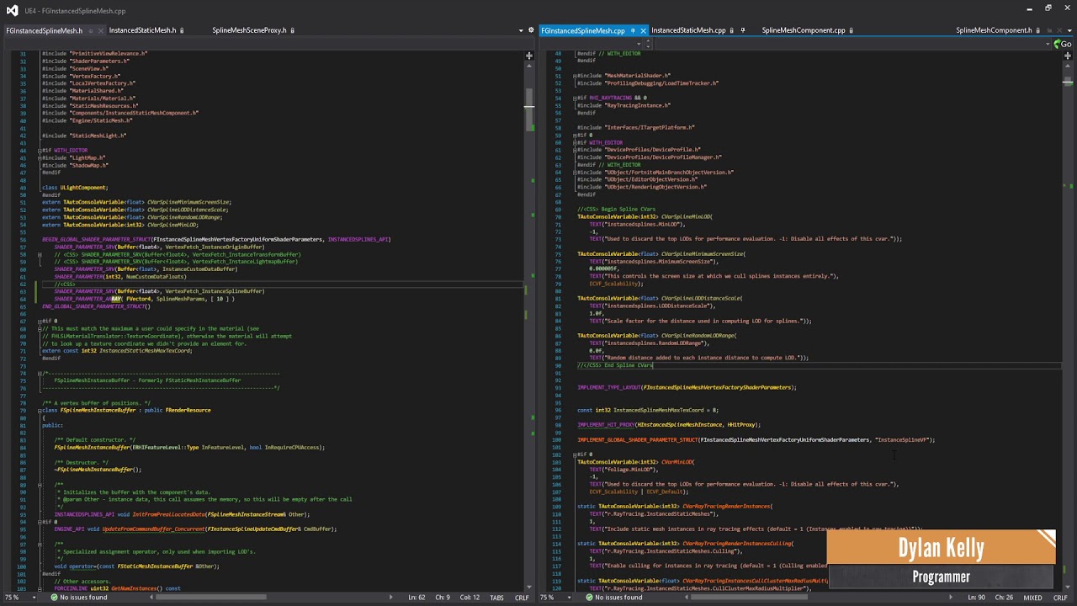Collapse '#if WITH_EDITOR' block in left editor
The image size is (1077, 606).
point(40,151)
